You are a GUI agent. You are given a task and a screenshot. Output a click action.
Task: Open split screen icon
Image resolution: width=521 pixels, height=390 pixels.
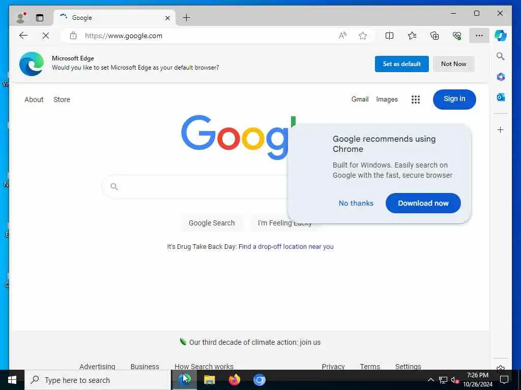[x=389, y=36]
